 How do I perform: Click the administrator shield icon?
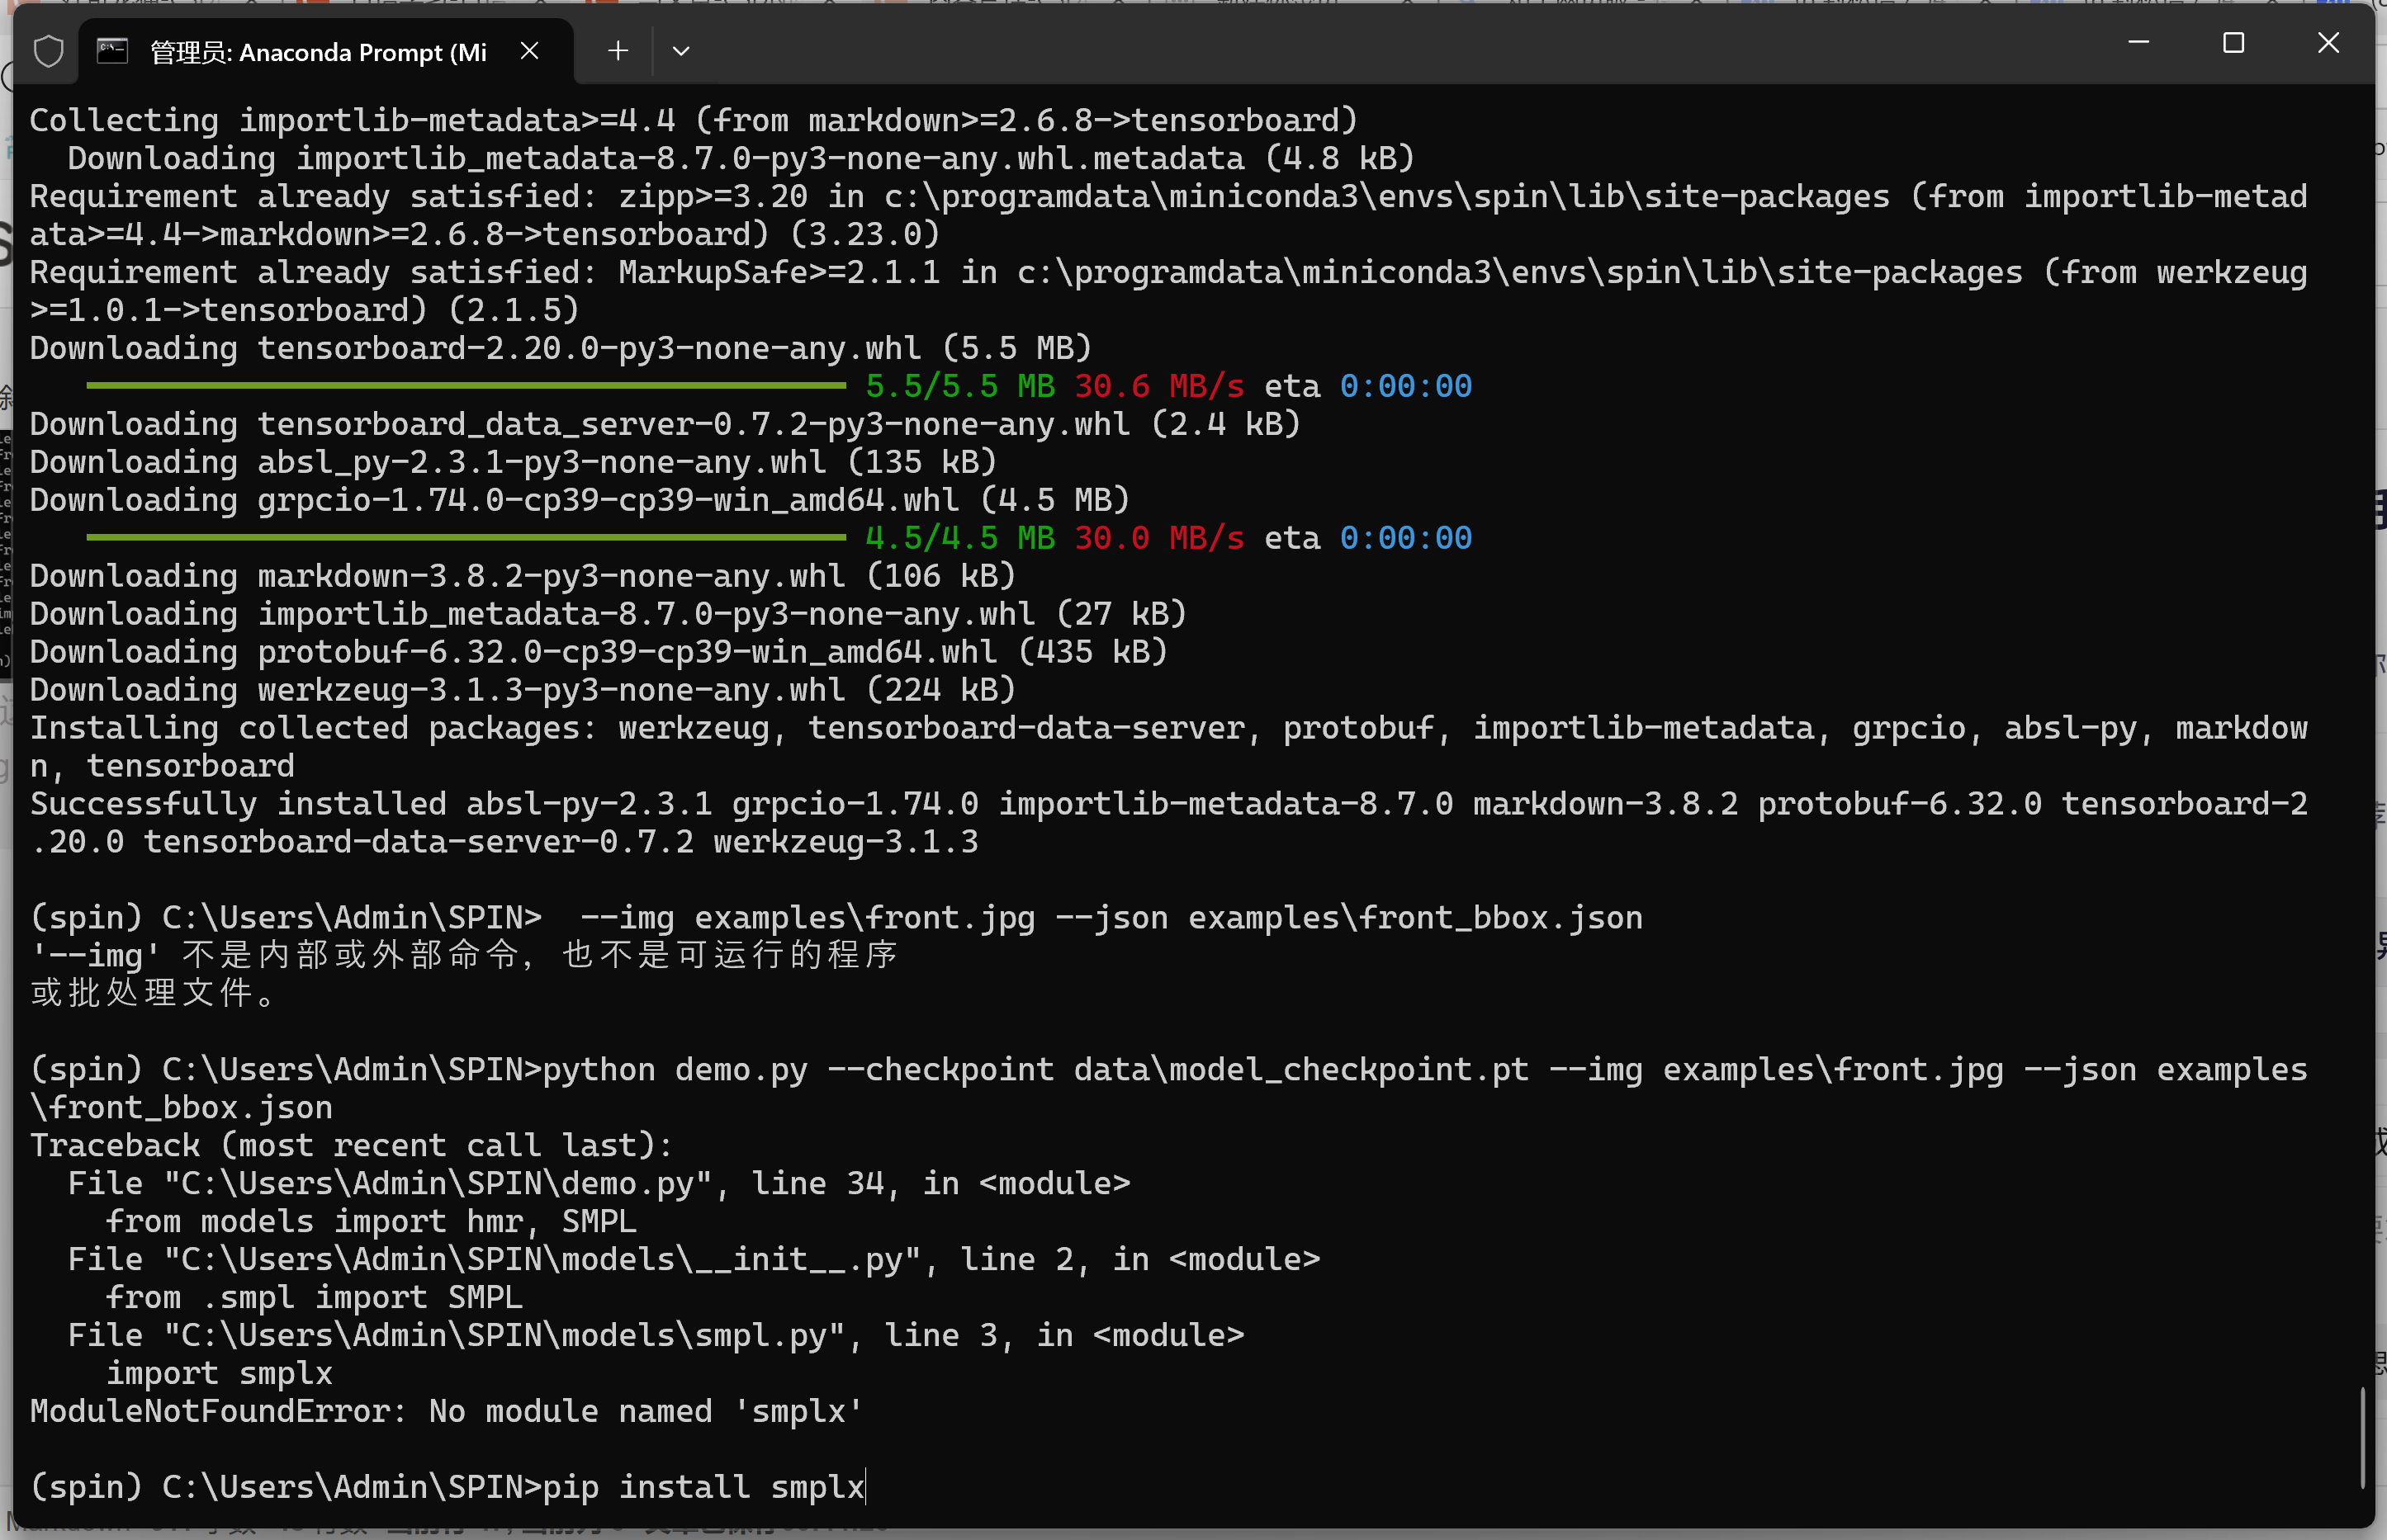(48, 51)
